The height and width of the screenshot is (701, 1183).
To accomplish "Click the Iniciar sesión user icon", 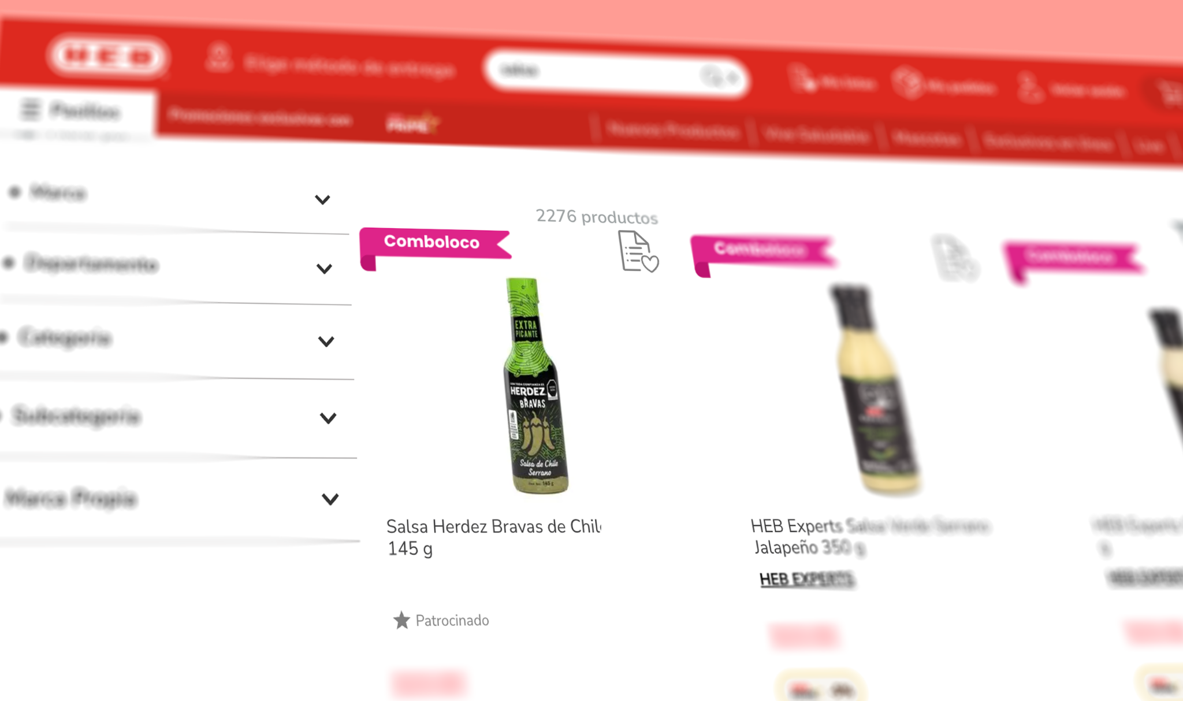I will coord(1030,88).
